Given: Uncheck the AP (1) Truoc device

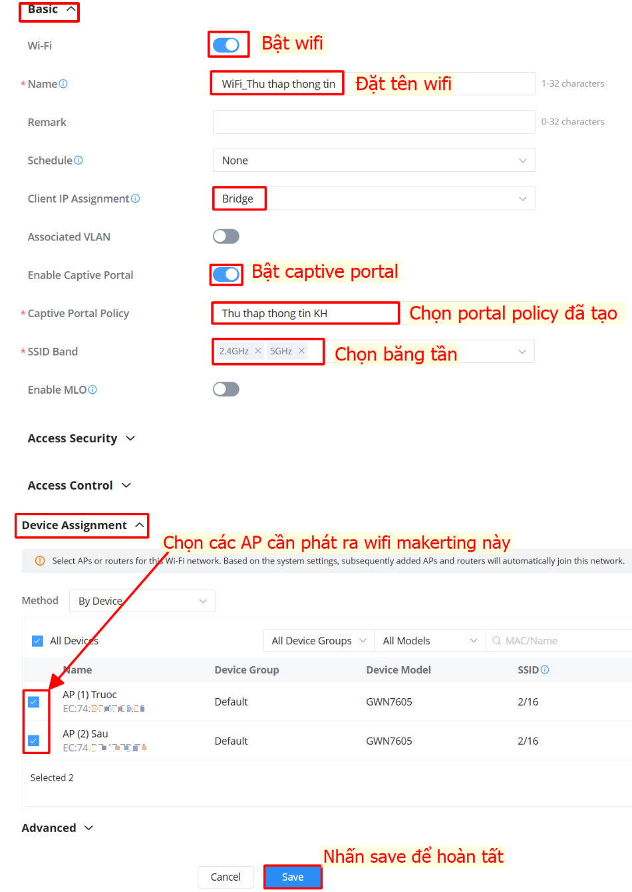Looking at the screenshot, I should pos(34,702).
